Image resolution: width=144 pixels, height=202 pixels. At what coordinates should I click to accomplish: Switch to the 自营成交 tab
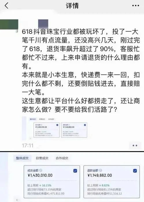[x=42, y=158]
